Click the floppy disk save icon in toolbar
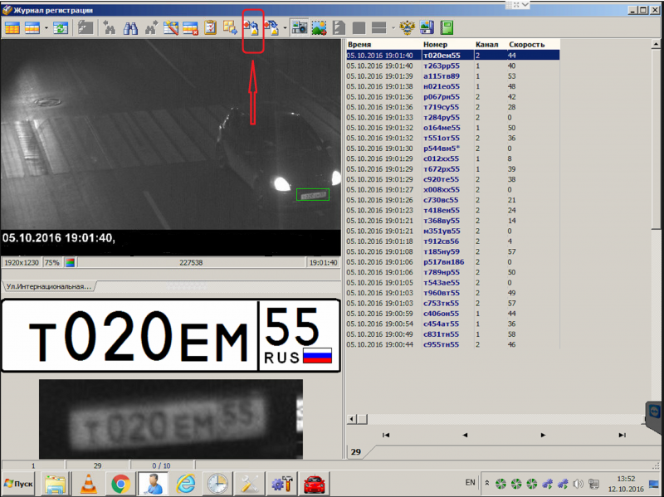Viewport: 664px width, 497px height. (427, 27)
